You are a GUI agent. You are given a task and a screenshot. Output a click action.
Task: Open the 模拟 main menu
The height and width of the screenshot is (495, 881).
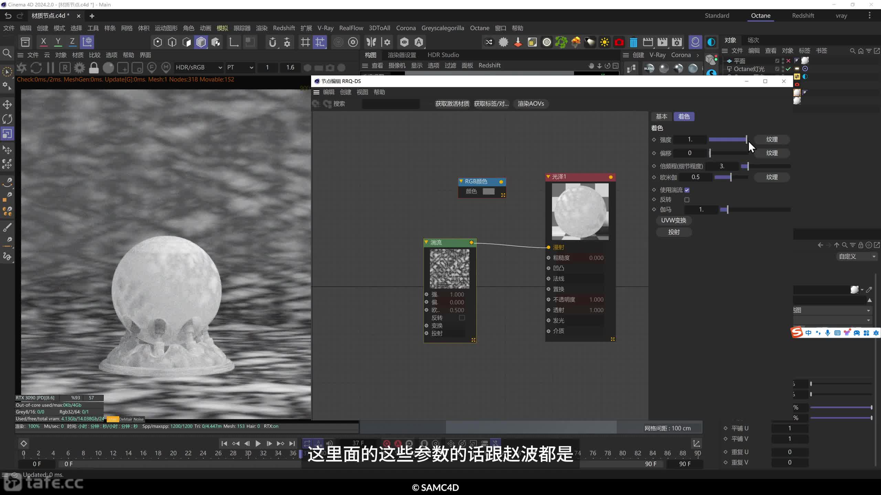coord(222,28)
